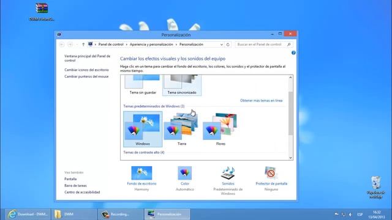Screen dimensions: 392x220
Task: Click the forward navigation arrow
Action: point(70,45)
